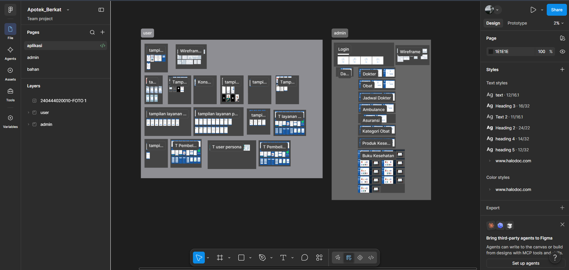Expand the user layer in Layers
Viewport: 569px width, 270px height.
[28, 112]
